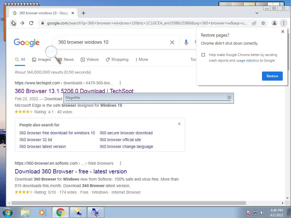The width and height of the screenshot is (291, 218).
Task: Open the volume speaker tray icon
Action: 262,213
